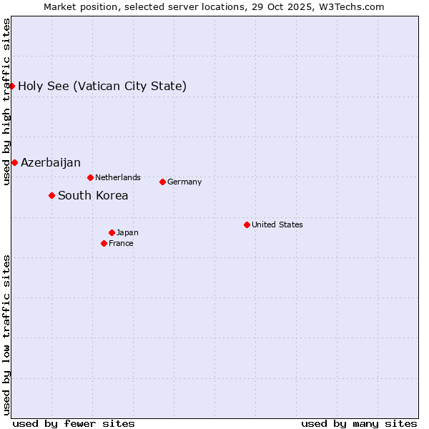Click the red marker for Holy See
Screen dimensions: 429x429
pyautogui.click(x=11, y=86)
